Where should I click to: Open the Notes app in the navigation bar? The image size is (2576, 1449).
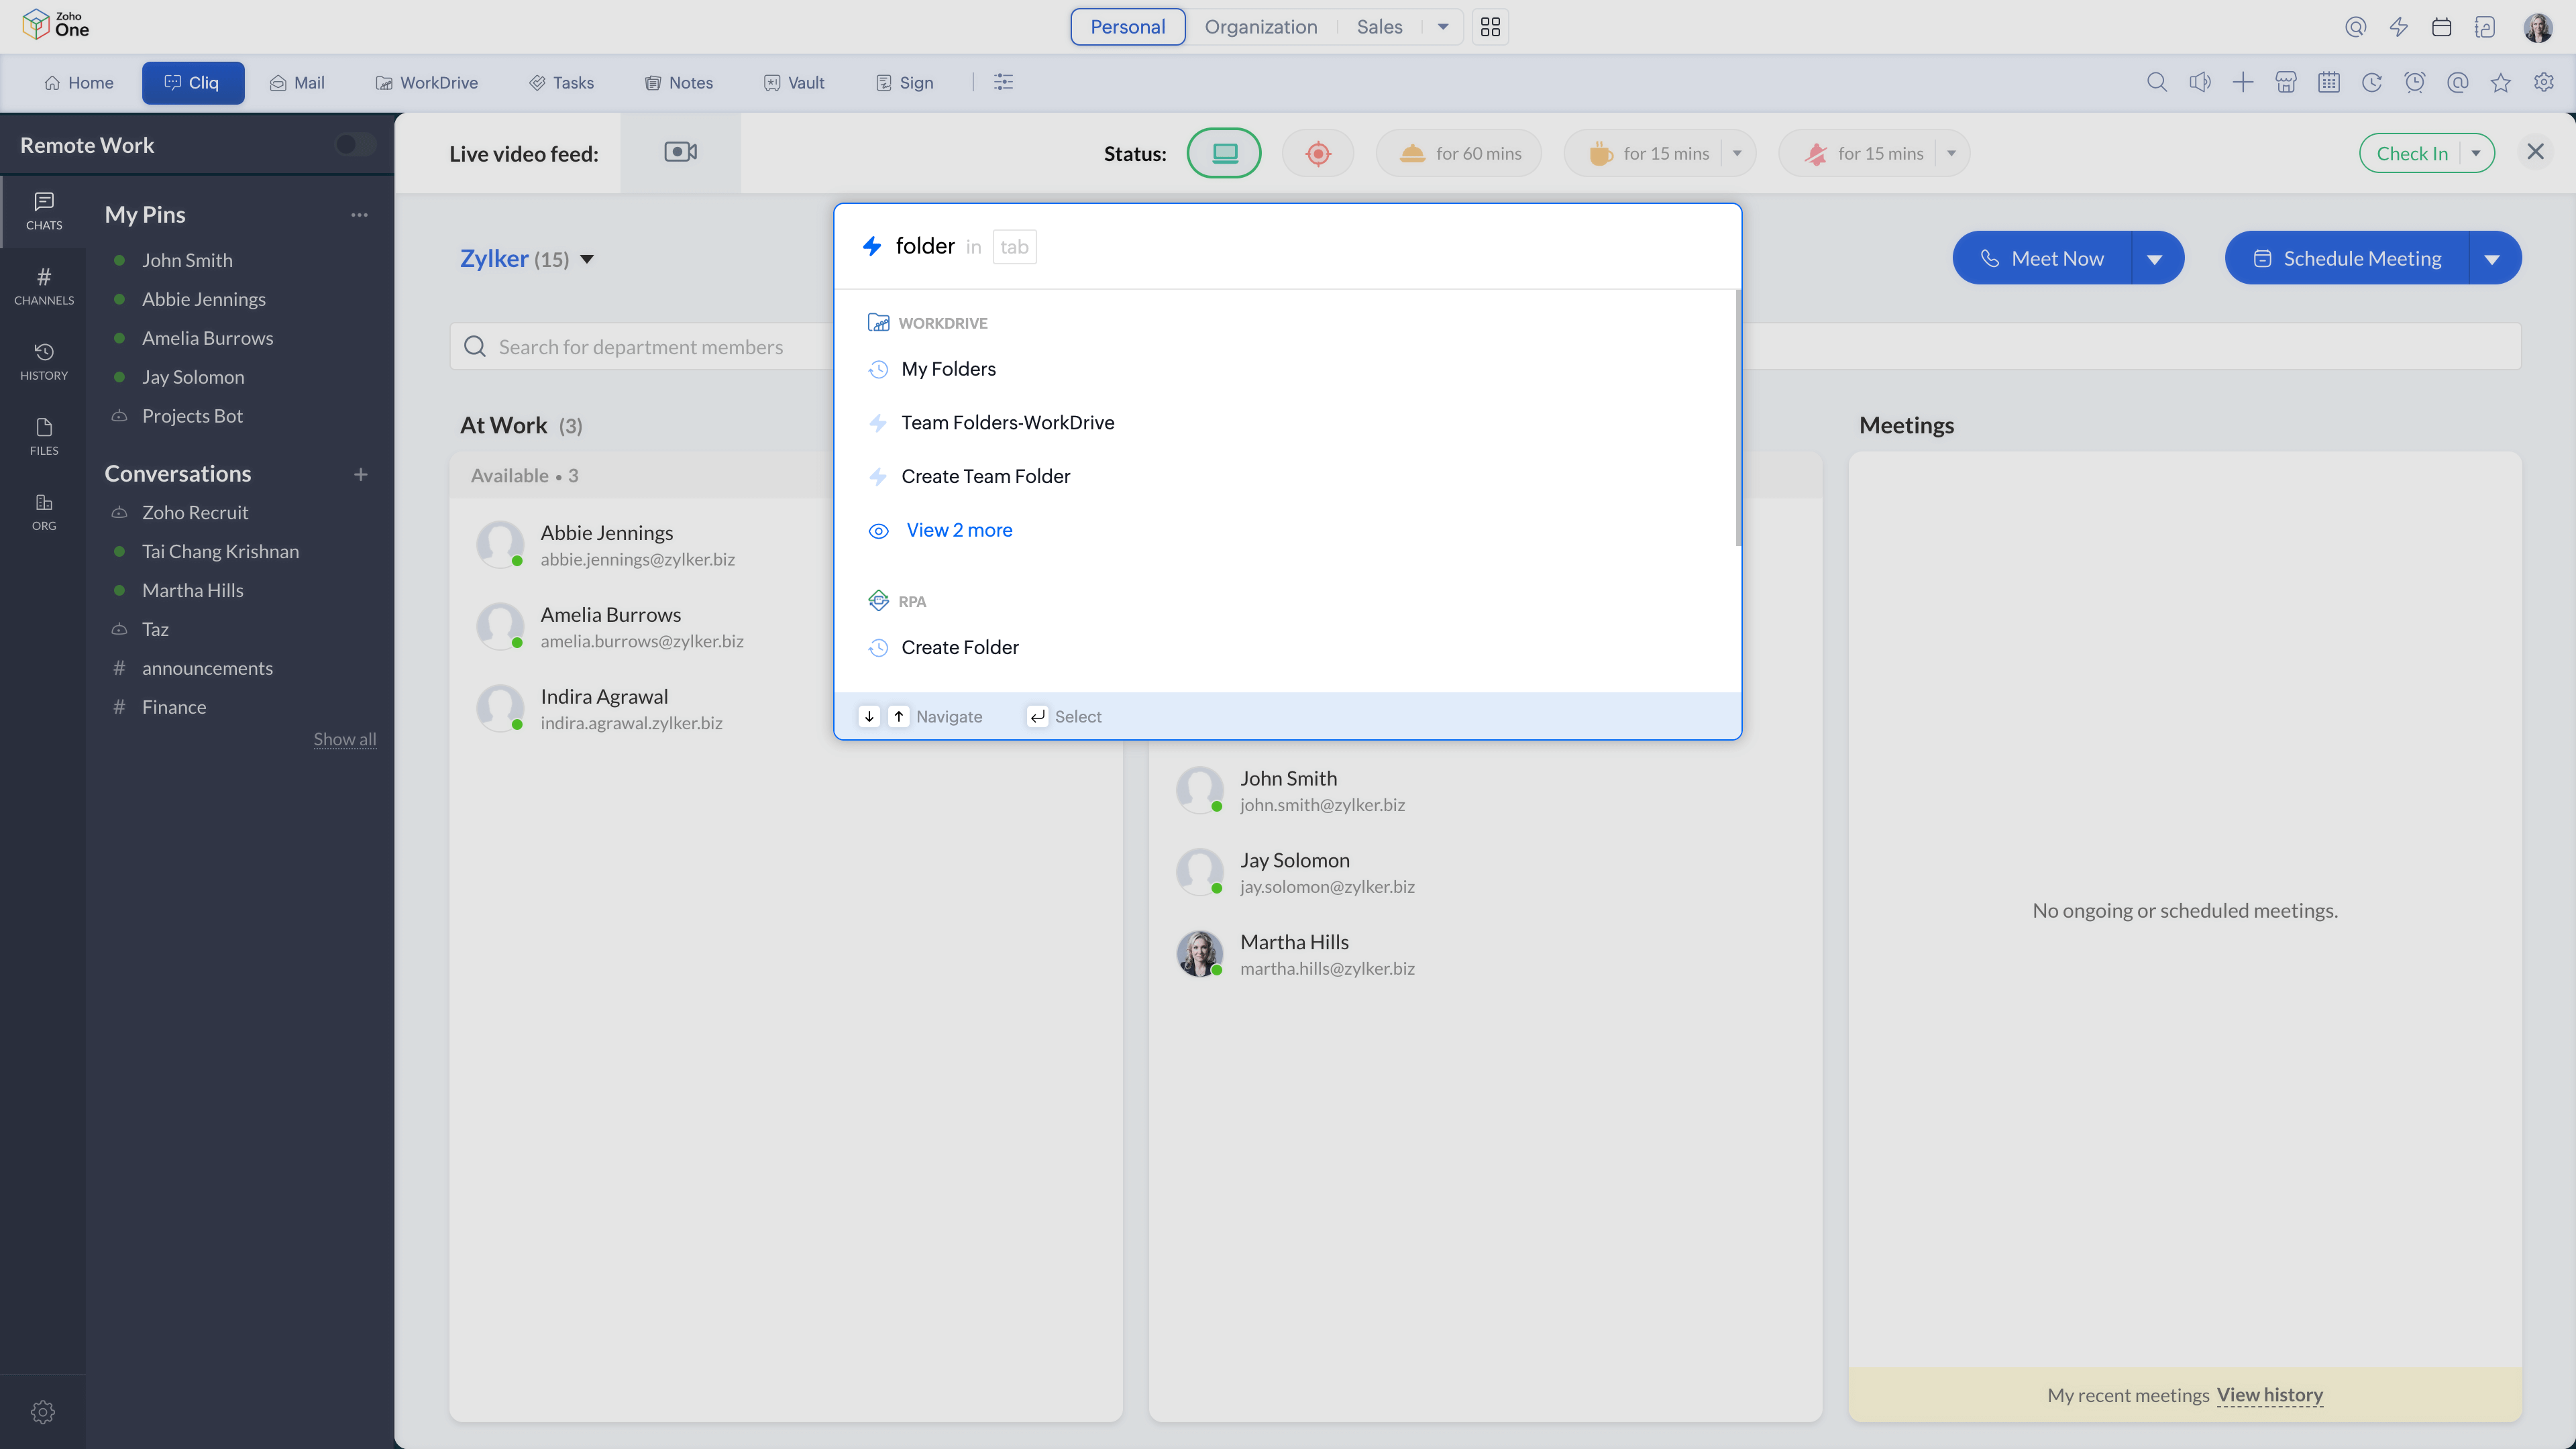(x=678, y=82)
